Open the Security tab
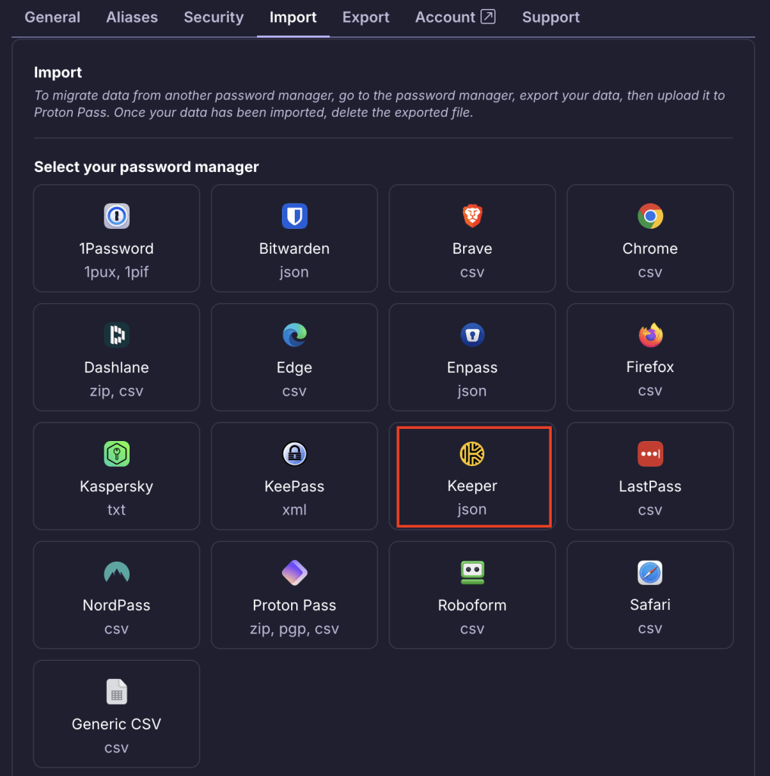770x776 pixels. [214, 17]
